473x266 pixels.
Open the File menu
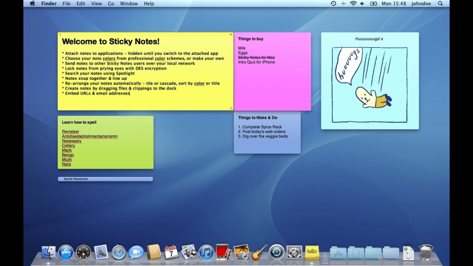(x=66, y=3)
